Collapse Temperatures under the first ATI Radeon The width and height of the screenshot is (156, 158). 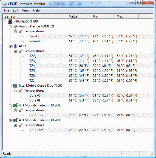(x=16, y=111)
